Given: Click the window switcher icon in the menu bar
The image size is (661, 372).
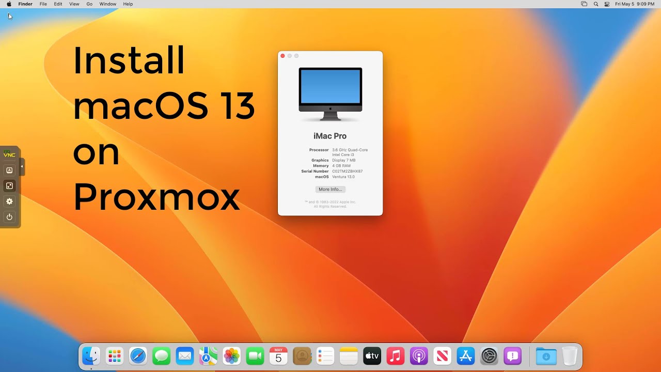Looking at the screenshot, I should pos(584,4).
